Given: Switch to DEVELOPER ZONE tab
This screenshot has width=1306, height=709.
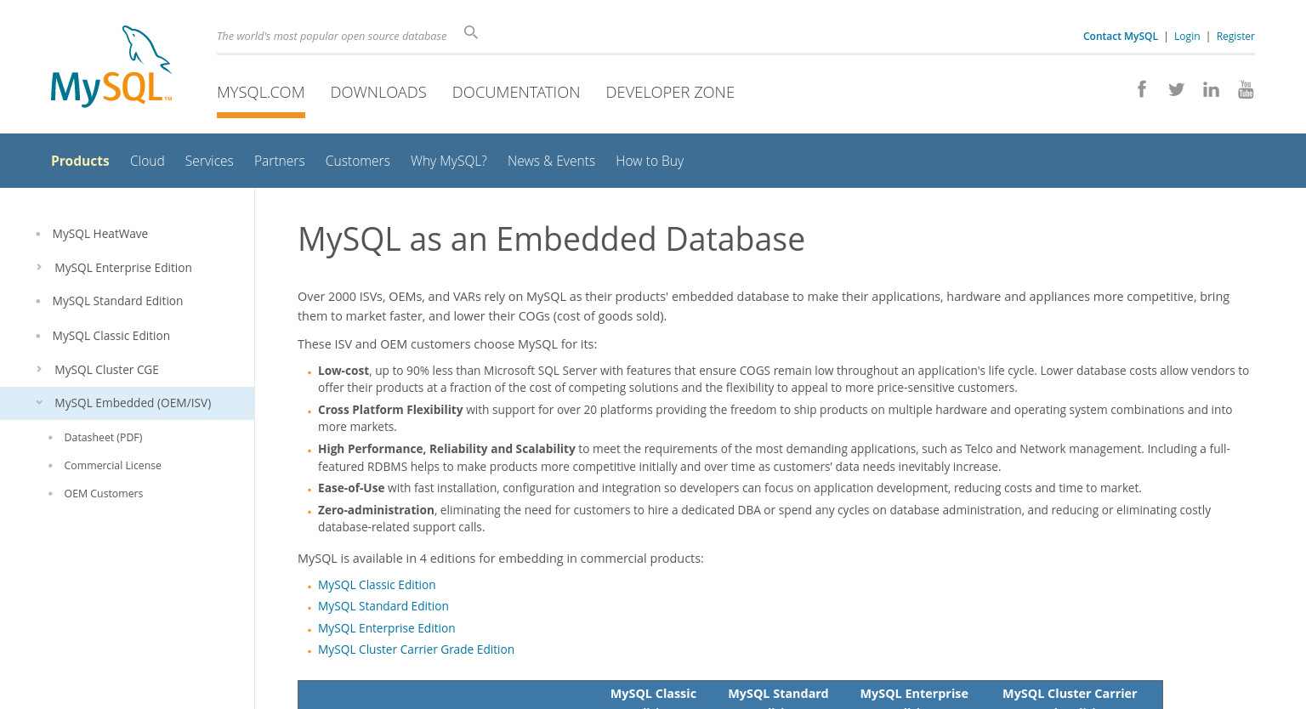Looking at the screenshot, I should click(x=670, y=92).
